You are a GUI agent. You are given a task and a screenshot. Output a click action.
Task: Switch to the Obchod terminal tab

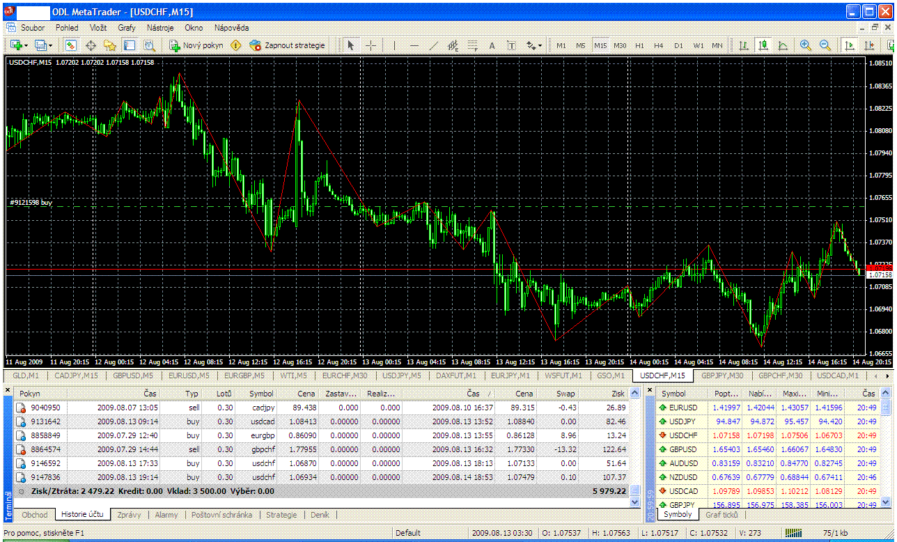point(35,515)
